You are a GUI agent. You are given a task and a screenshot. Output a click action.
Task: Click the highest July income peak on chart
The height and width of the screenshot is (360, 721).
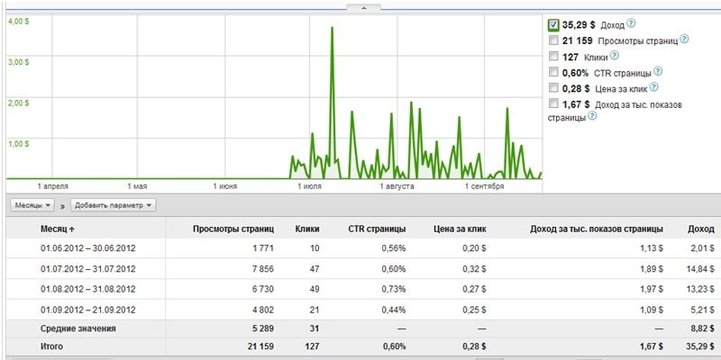pos(332,28)
